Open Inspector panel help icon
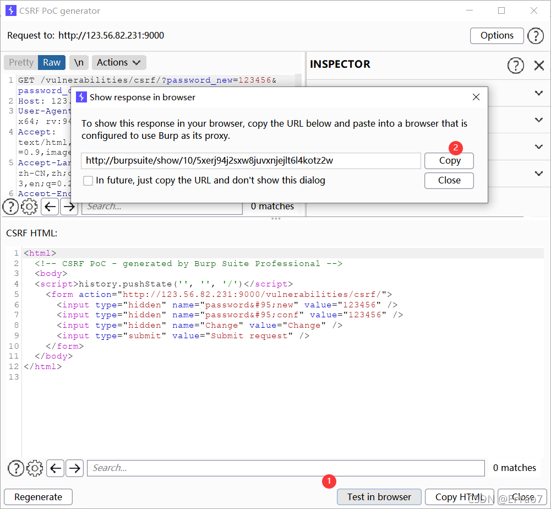 [x=516, y=66]
